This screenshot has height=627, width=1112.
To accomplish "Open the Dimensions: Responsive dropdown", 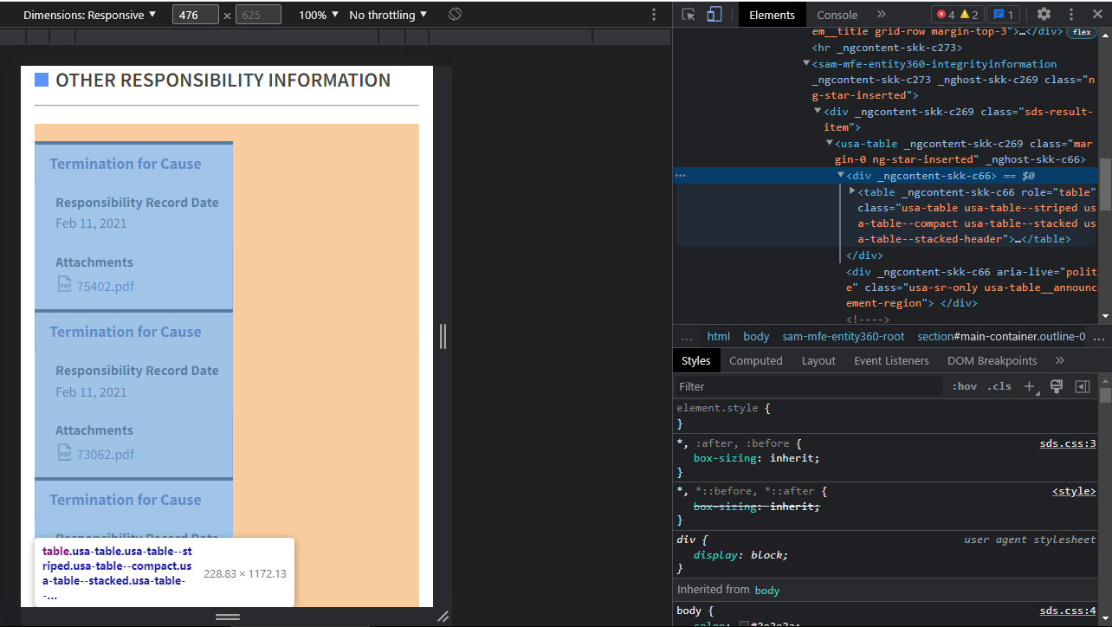I will 90,15.
